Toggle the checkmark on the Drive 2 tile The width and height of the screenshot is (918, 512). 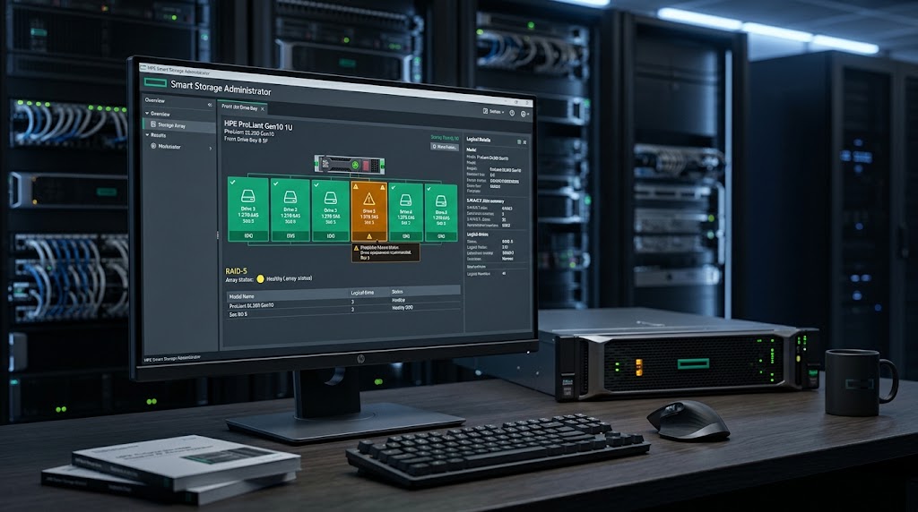click(x=276, y=183)
